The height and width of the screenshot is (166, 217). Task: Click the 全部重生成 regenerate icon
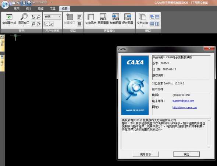tap(9, 17)
